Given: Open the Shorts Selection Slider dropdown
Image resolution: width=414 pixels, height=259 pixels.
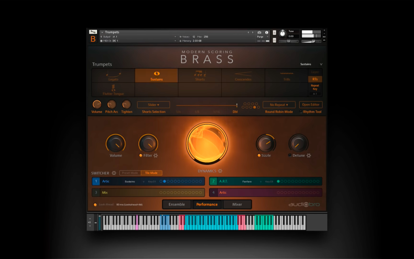Looking at the screenshot, I should tap(153, 105).
